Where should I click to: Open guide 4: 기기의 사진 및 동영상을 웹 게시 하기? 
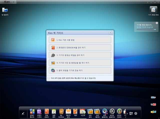tap(80, 63)
